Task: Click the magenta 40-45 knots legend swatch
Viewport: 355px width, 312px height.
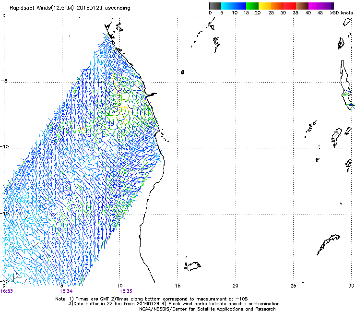Action: coord(315,6)
